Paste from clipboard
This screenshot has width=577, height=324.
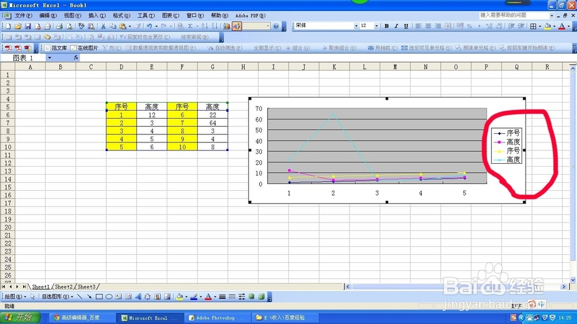[123, 26]
